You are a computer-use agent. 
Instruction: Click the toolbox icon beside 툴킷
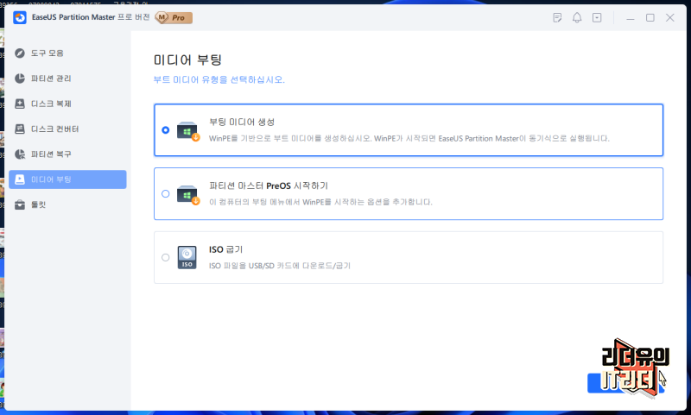(20, 205)
